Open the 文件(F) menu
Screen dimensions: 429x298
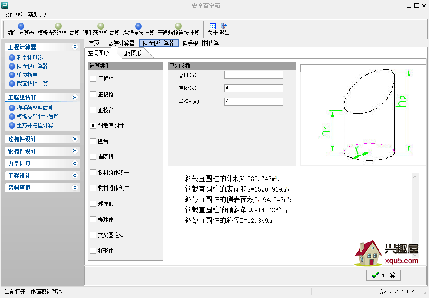pos(13,14)
